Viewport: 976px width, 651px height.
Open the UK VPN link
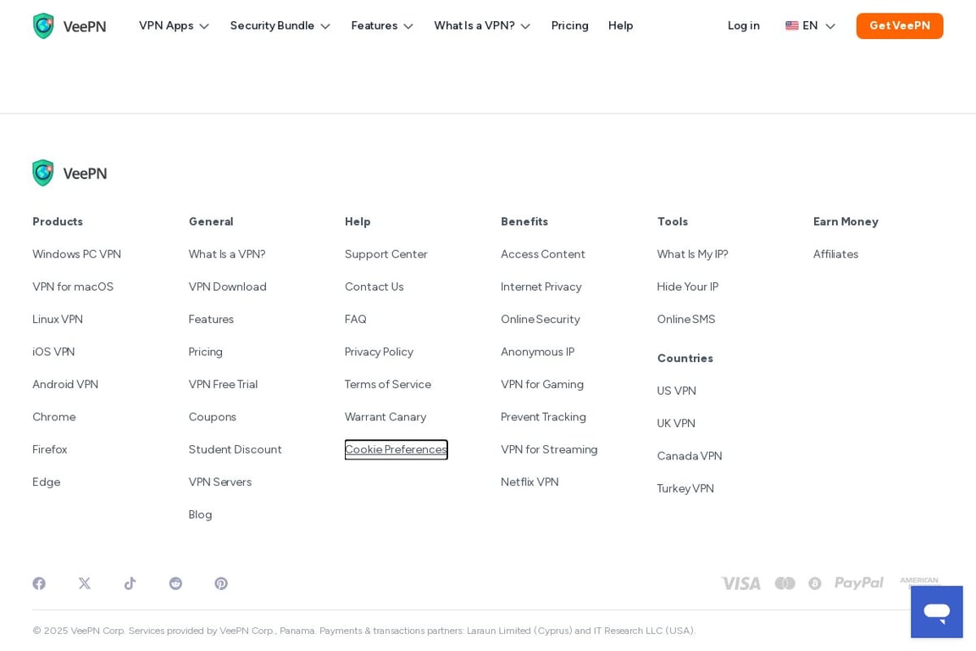pos(676,423)
